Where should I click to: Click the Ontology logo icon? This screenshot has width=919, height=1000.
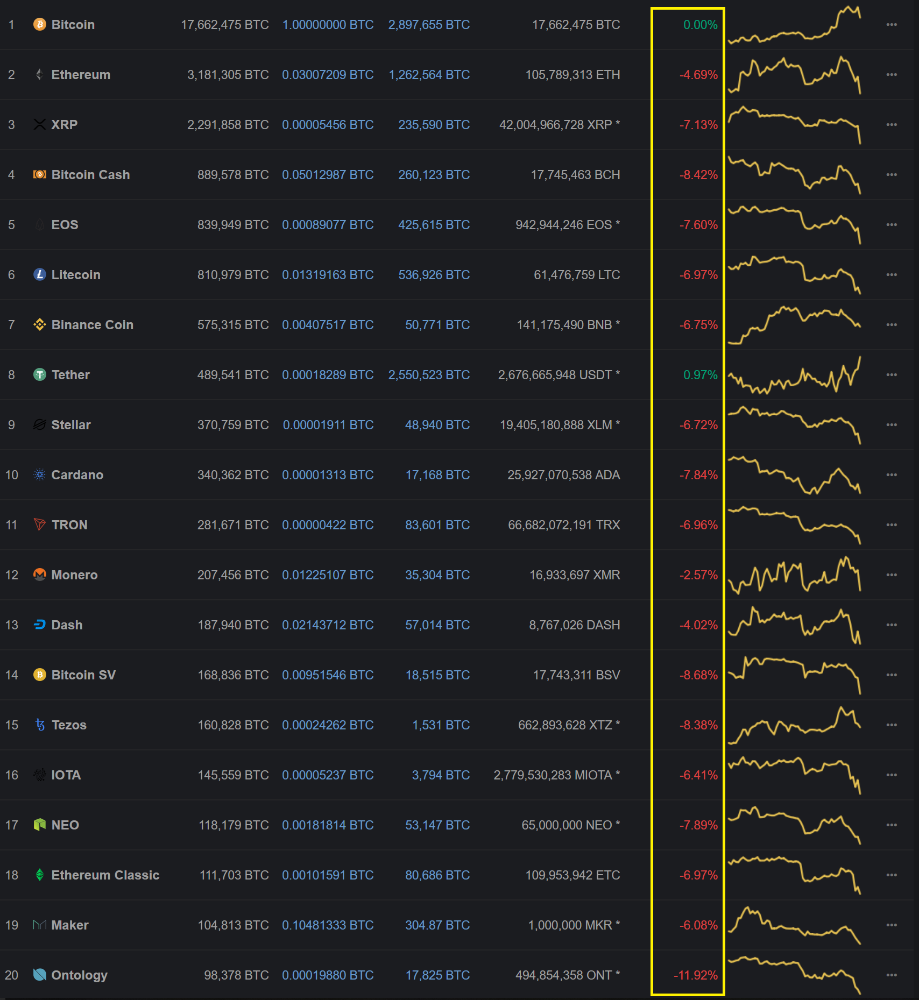(40, 975)
